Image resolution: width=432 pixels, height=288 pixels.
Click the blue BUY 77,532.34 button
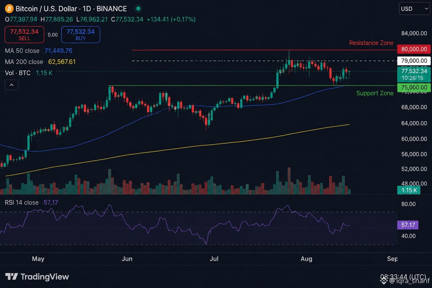80,35
